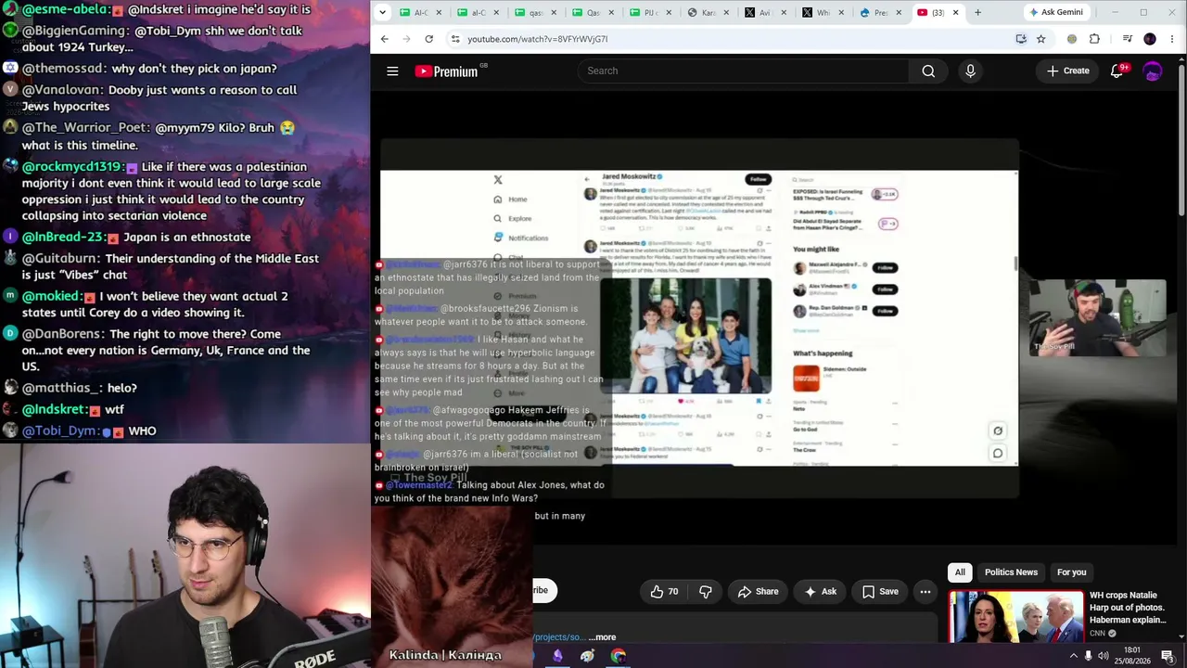Open the WH crops Natalie Harp video thumbnail
Image resolution: width=1187 pixels, height=668 pixels.
click(1015, 617)
